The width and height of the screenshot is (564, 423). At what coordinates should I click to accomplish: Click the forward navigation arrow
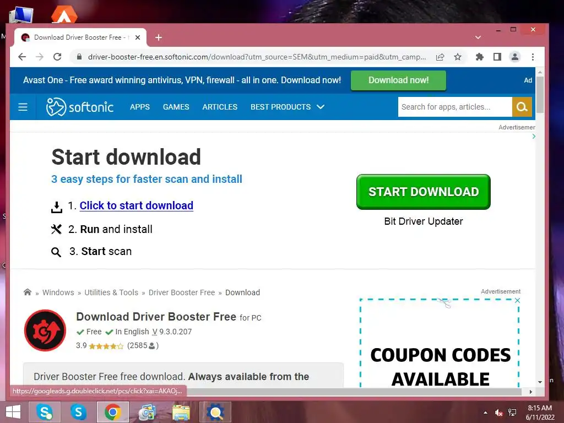pyautogui.click(x=40, y=57)
